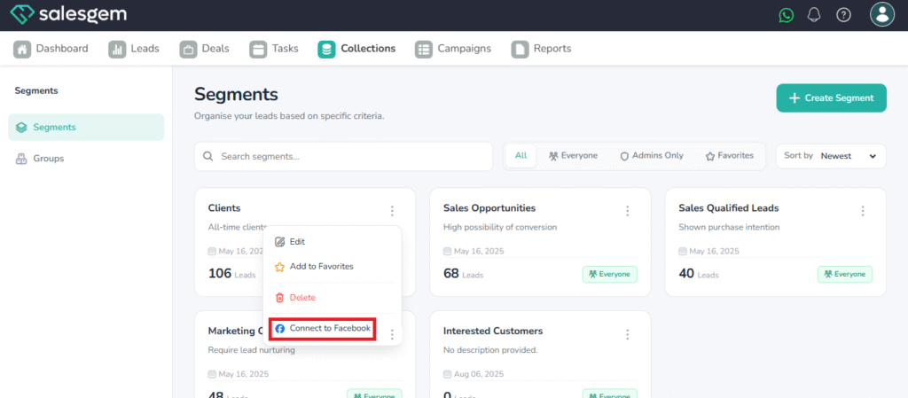
Task: Open help question mark icon
Action: tap(844, 15)
